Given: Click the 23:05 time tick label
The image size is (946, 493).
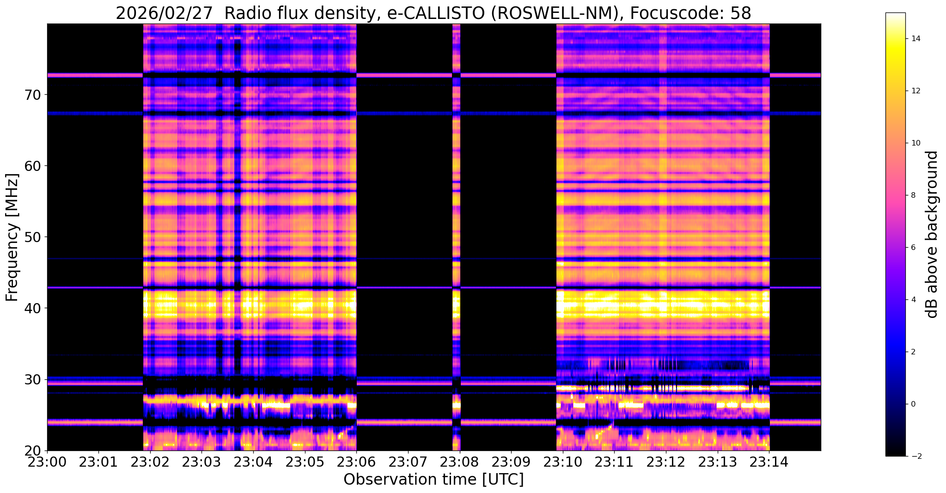Looking at the screenshot, I should click(x=305, y=462).
